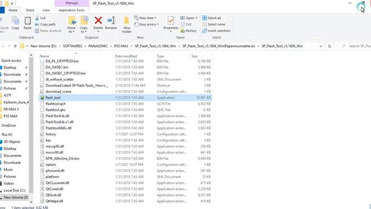Open the A37F quick access folder

8,95
